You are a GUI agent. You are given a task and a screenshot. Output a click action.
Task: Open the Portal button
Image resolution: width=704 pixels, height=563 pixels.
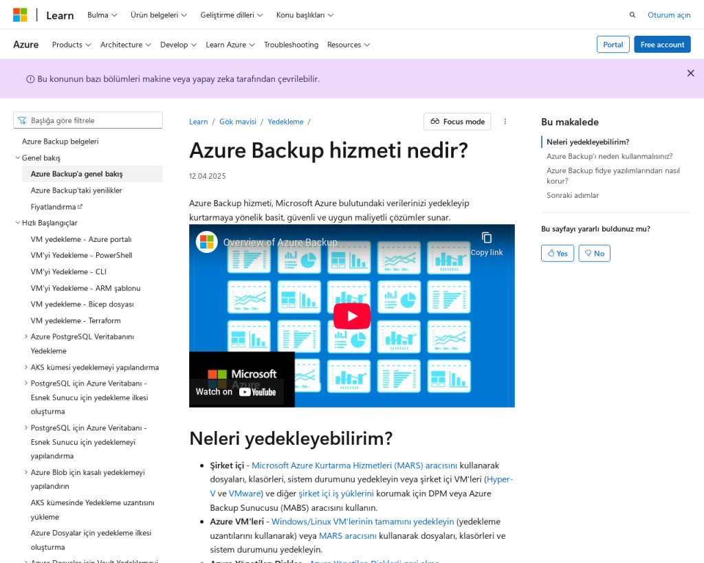613,45
